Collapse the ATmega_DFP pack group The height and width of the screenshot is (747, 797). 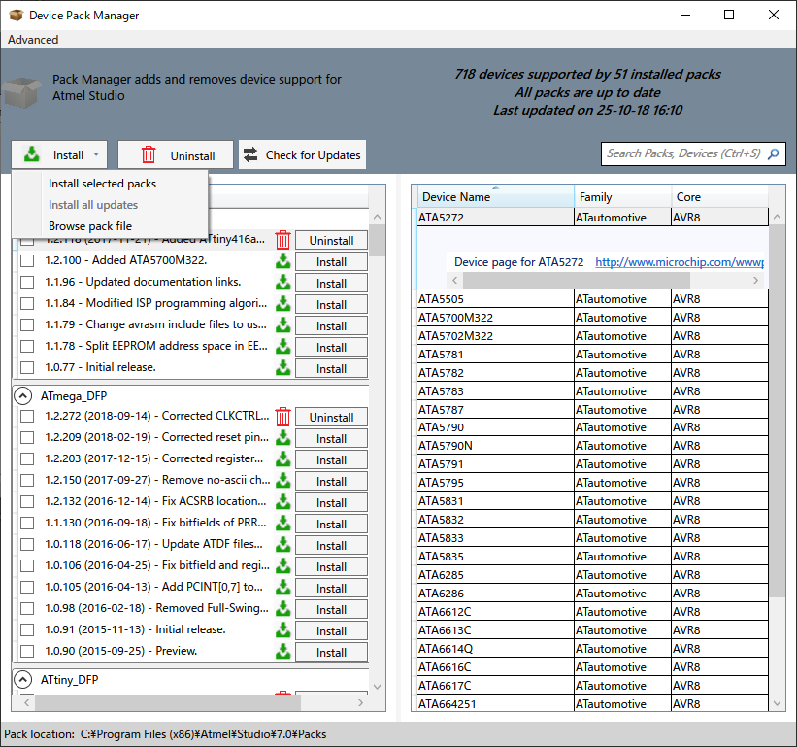pyautogui.click(x=23, y=396)
